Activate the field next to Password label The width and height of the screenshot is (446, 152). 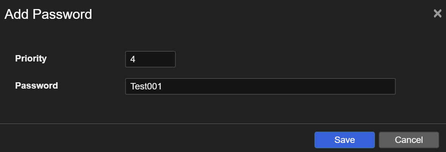[x=260, y=86]
